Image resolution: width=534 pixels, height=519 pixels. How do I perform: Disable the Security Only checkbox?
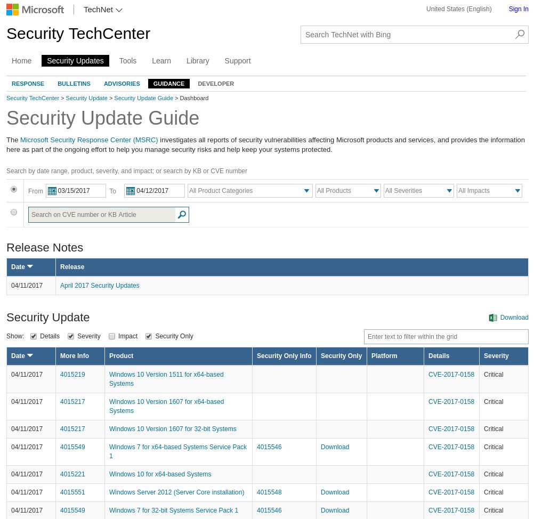click(149, 336)
